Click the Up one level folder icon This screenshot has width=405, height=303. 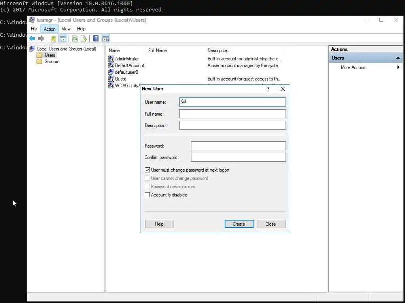point(53,39)
